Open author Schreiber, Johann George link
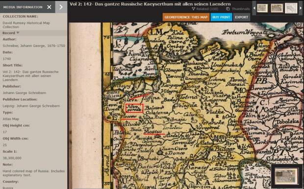Viewport: 304px width, 189px height. 34,46
